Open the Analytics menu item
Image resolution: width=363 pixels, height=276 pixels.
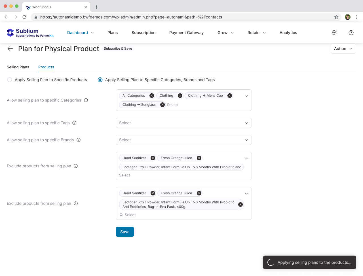click(x=288, y=33)
